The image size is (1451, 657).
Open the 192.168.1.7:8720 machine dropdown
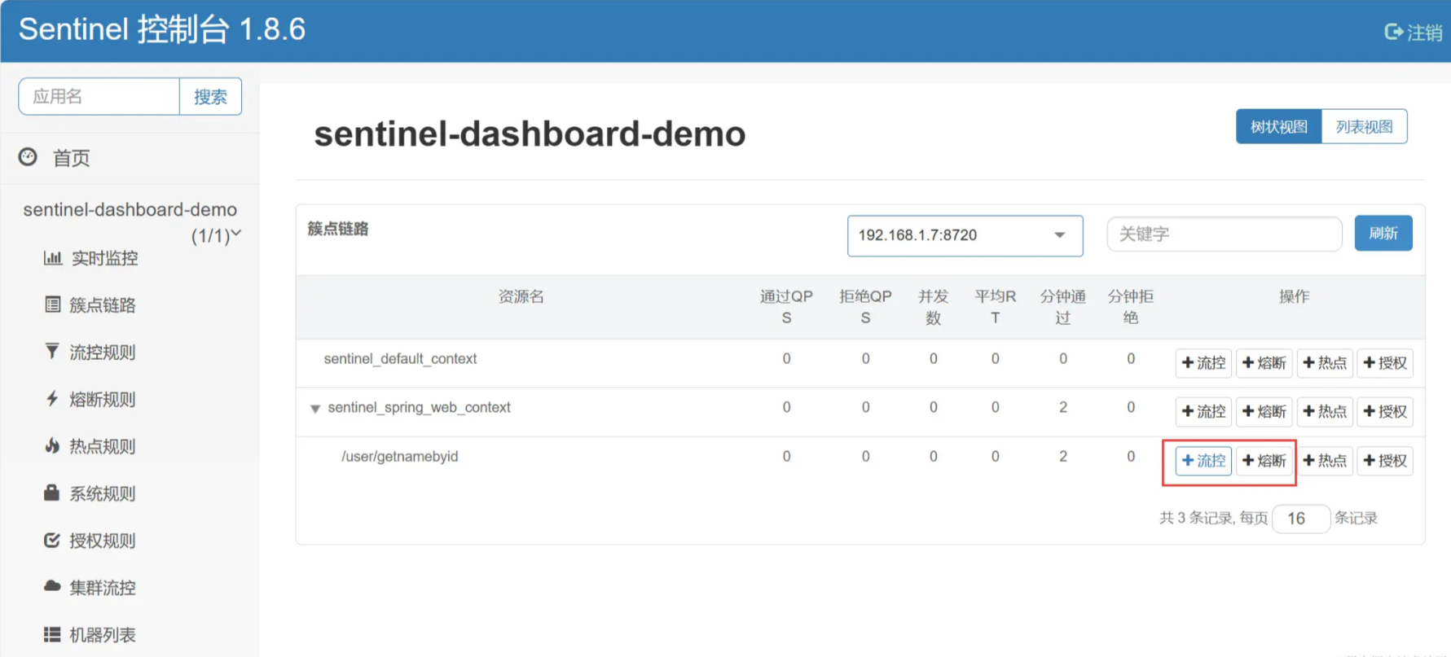click(965, 235)
